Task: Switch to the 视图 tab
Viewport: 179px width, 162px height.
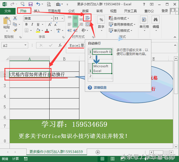Action: [x=113, y=11]
